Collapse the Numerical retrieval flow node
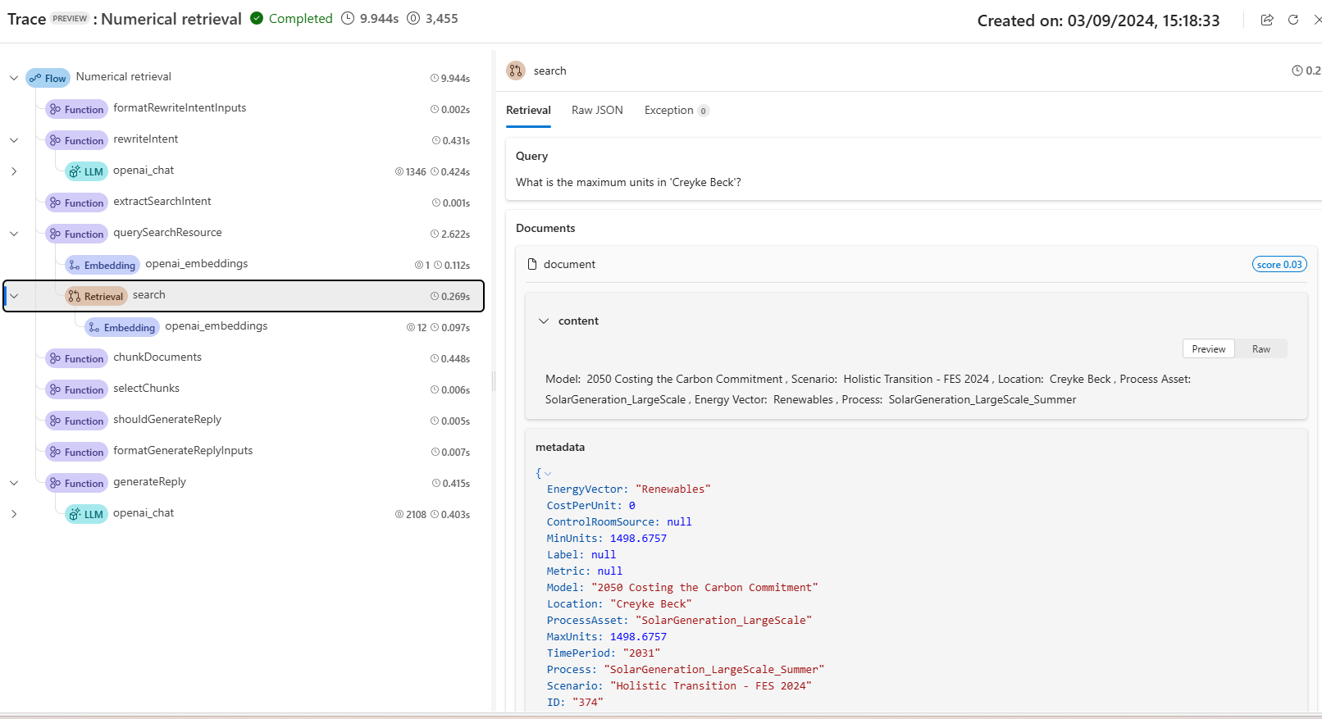The width and height of the screenshot is (1322, 719). tap(14, 78)
